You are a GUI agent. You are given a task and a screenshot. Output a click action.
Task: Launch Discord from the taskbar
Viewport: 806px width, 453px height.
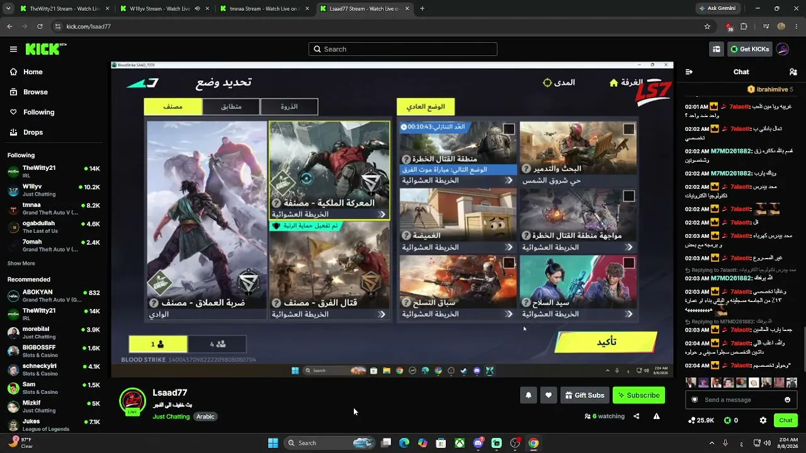coord(479,443)
